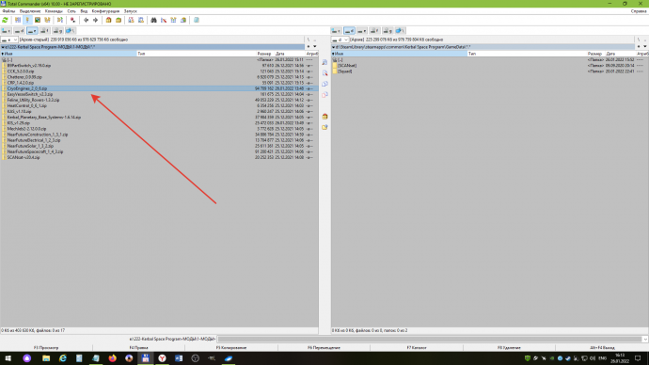Image resolution: width=649 pixels, height=365 pixels.
Task: Toggle the highlighted full details view icon
Action: point(27,20)
